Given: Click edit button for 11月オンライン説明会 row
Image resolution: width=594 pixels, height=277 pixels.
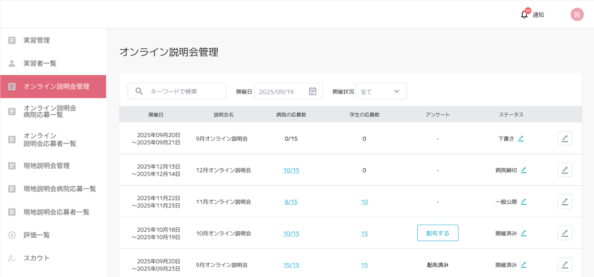Looking at the screenshot, I should 565,201.
